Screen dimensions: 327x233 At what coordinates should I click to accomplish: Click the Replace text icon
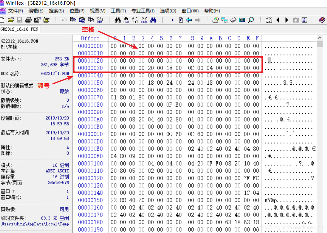(135, 20)
